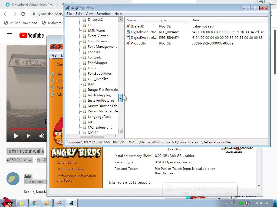
Task: Select the Drivers32 key folder icon
Action: [84, 20]
